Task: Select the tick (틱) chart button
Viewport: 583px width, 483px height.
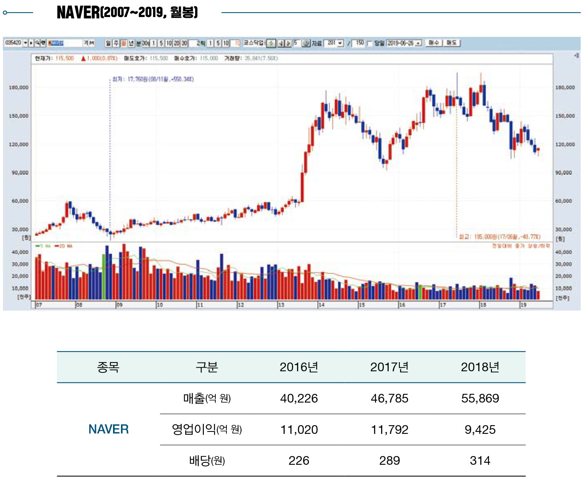Action: point(203,43)
